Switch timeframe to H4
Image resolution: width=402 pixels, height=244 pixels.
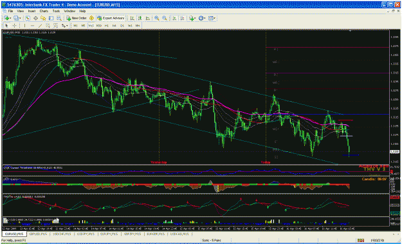coord(114,26)
